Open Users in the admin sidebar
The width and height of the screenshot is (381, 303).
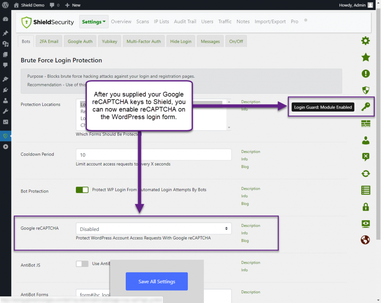pyautogui.click(x=5, y=100)
